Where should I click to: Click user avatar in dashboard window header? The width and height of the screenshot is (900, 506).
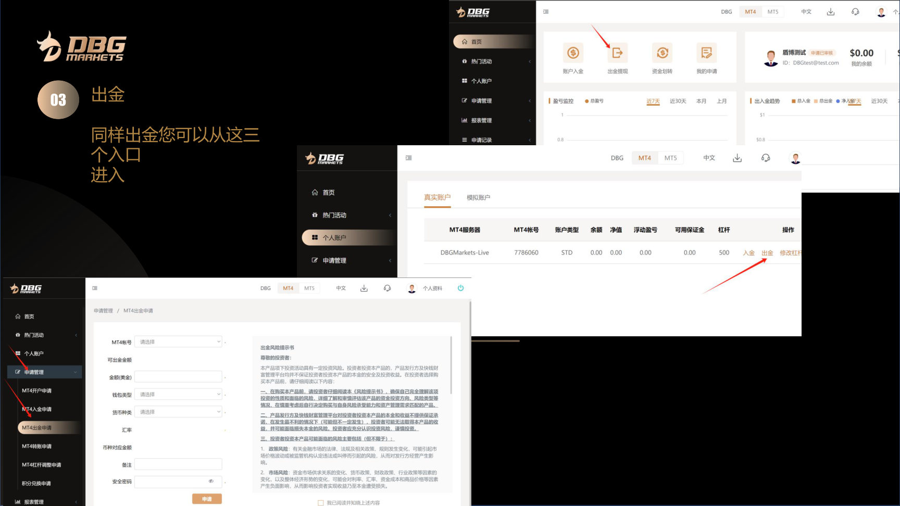pos(881,12)
